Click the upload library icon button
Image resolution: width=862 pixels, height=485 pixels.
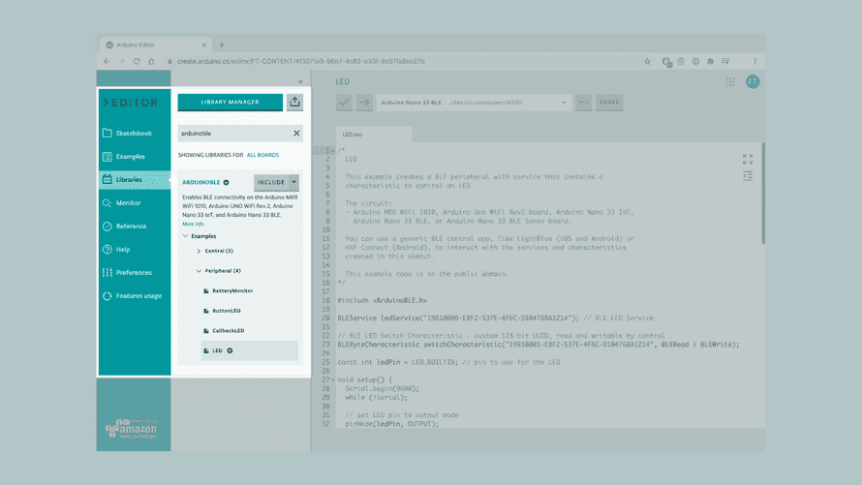pyautogui.click(x=294, y=103)
